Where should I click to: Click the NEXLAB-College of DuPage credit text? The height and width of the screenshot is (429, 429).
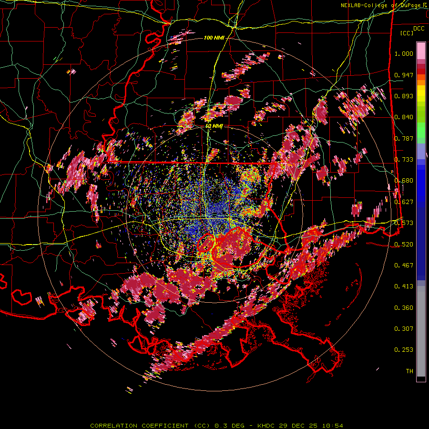click(381, 5)
